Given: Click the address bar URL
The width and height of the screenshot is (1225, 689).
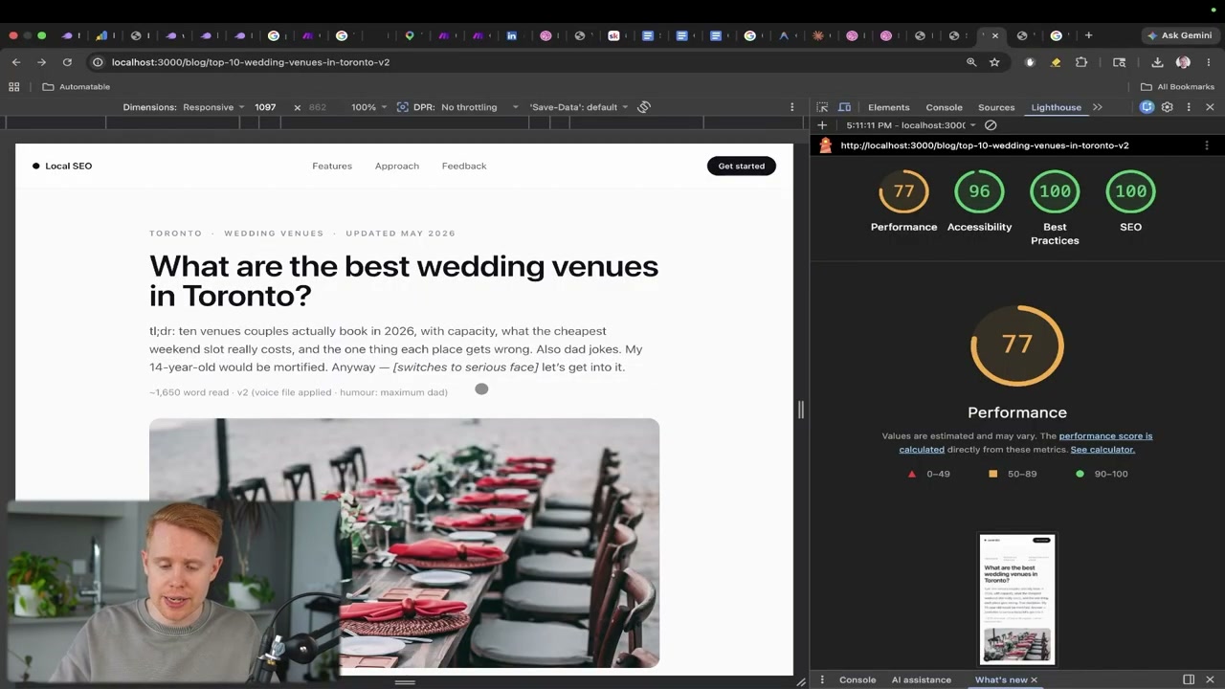Looking at the screenshot, I should coord(251,62).
